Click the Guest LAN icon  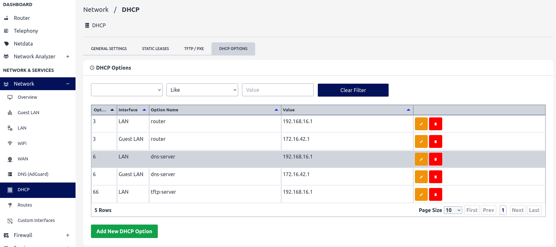pyautogui.click(x=10, y=113)
